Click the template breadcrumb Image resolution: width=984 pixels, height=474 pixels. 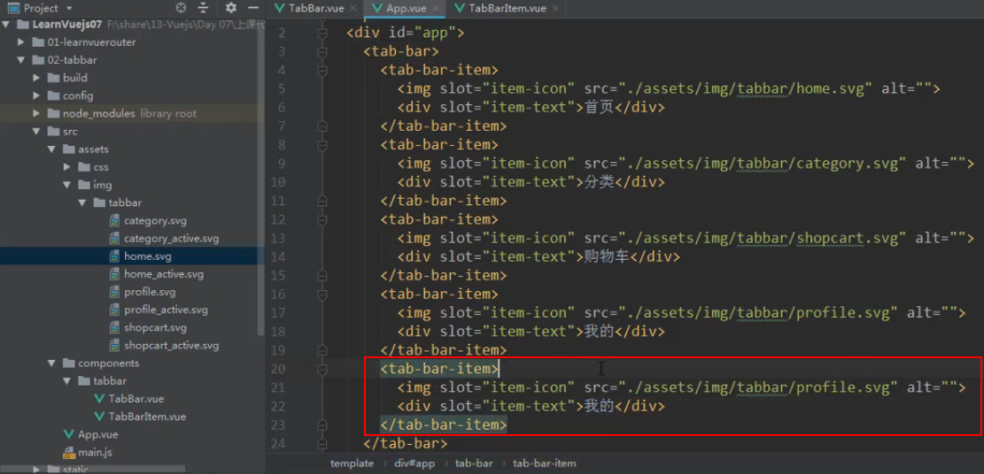[x=352, y=464]
